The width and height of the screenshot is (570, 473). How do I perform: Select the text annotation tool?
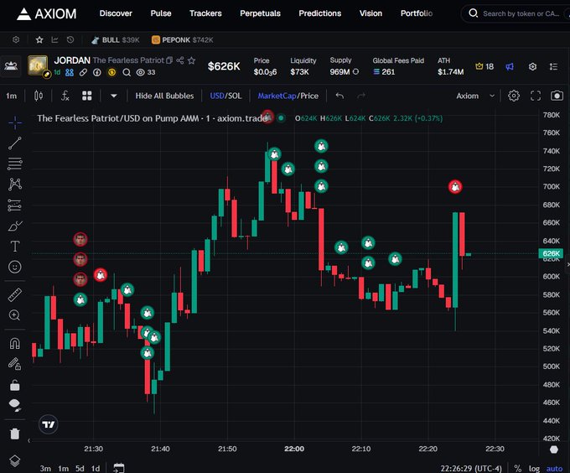coord(15,246)
